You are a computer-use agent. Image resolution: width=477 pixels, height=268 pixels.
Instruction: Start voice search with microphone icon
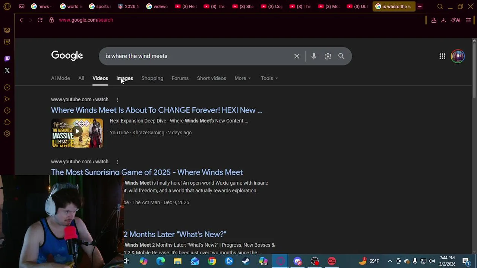[314, 56]
